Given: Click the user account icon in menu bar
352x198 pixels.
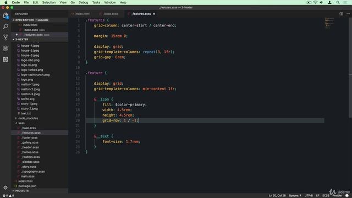Looking at the screenshot, I should (329, 2).
